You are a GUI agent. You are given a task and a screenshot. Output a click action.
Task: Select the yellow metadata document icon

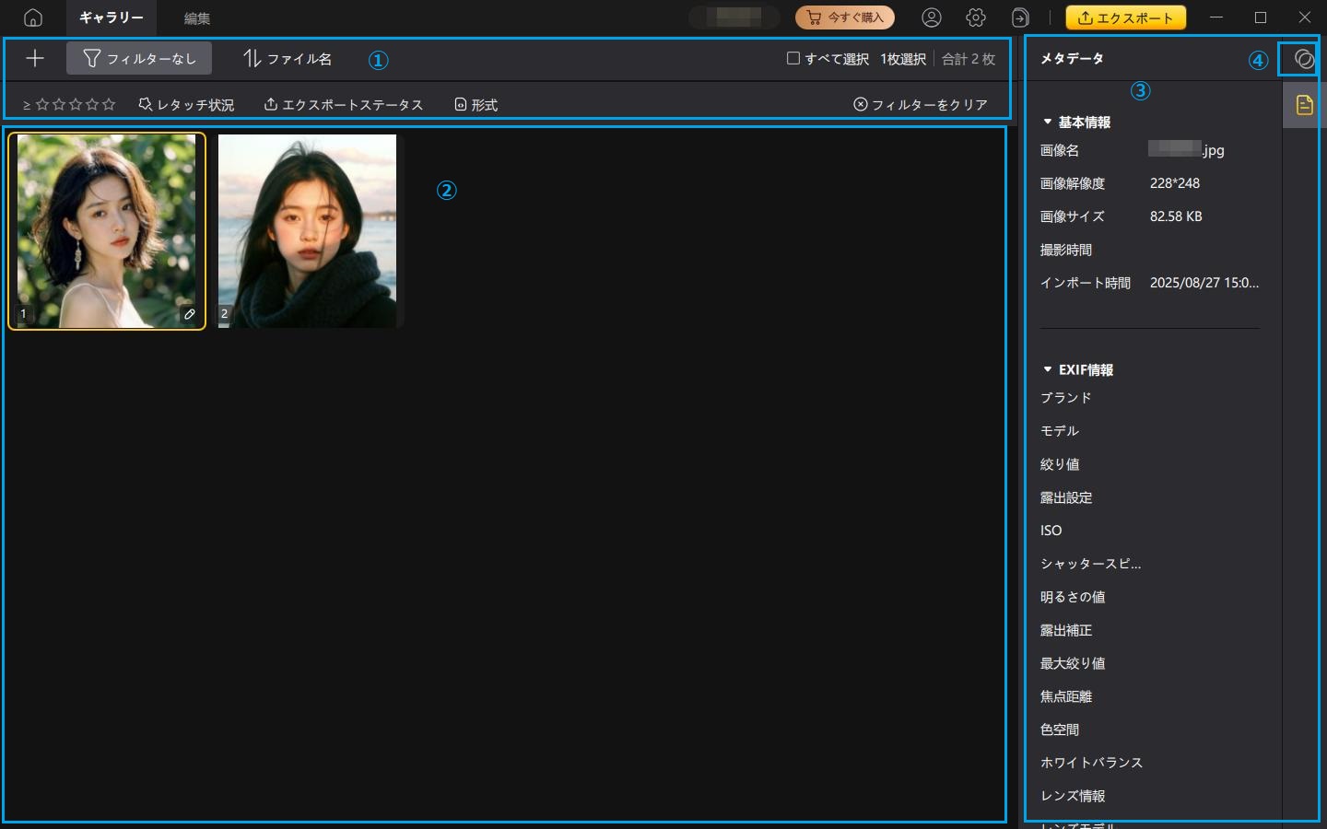(1304, 105)
